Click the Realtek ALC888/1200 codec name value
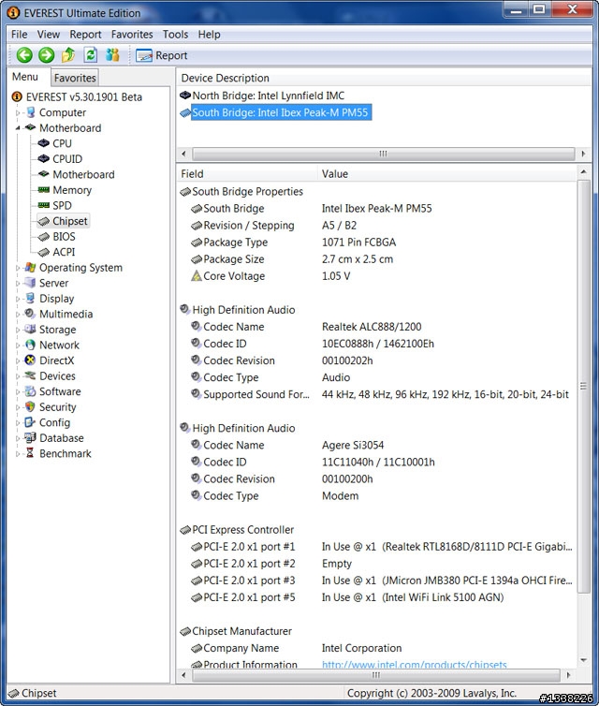 click(372, 327)
